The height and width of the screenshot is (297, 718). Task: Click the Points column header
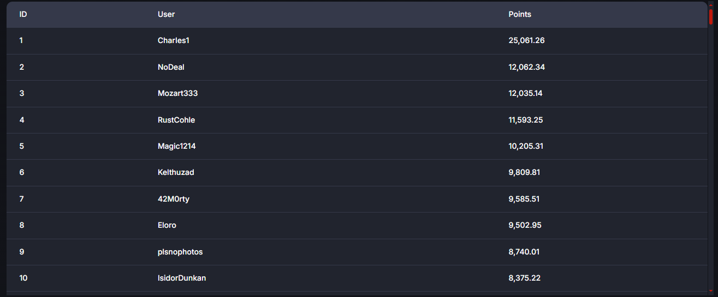[520, 14]
